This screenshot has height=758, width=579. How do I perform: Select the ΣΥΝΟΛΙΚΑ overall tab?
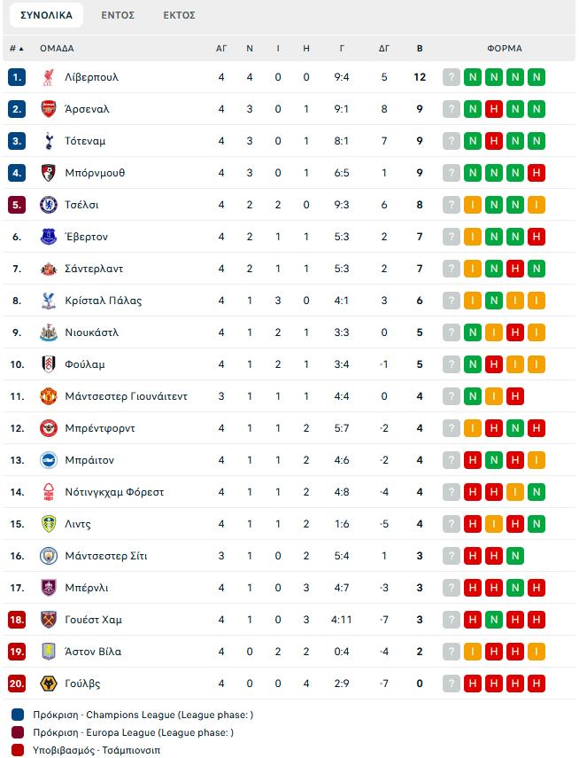pyautogui.click(x=46, y=15)
